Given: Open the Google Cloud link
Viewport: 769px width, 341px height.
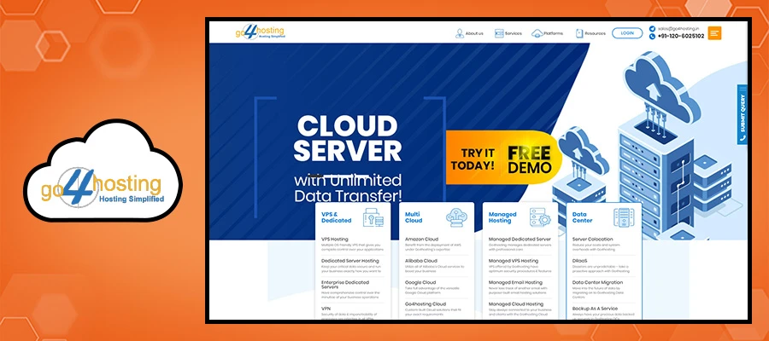Looking at the screenshot, I should [x=420, y=282].
